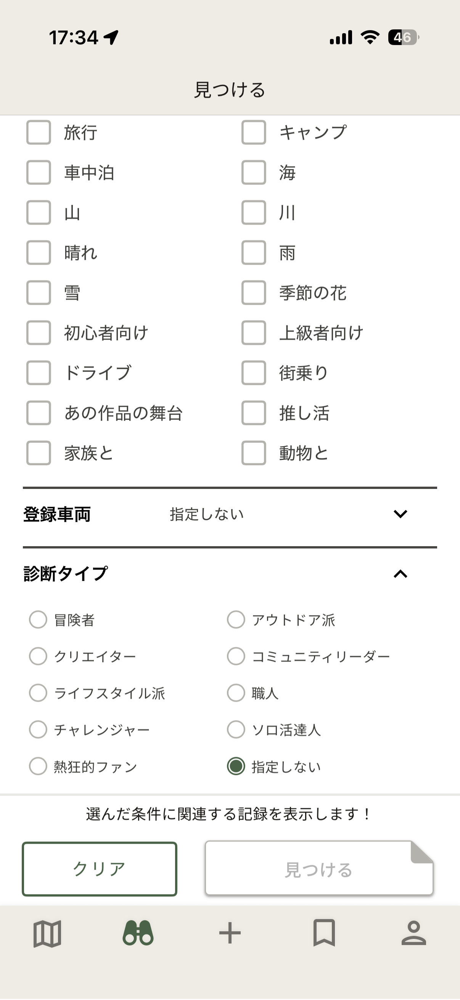Tap the Wi-Fi status icon

click(370, 38)
